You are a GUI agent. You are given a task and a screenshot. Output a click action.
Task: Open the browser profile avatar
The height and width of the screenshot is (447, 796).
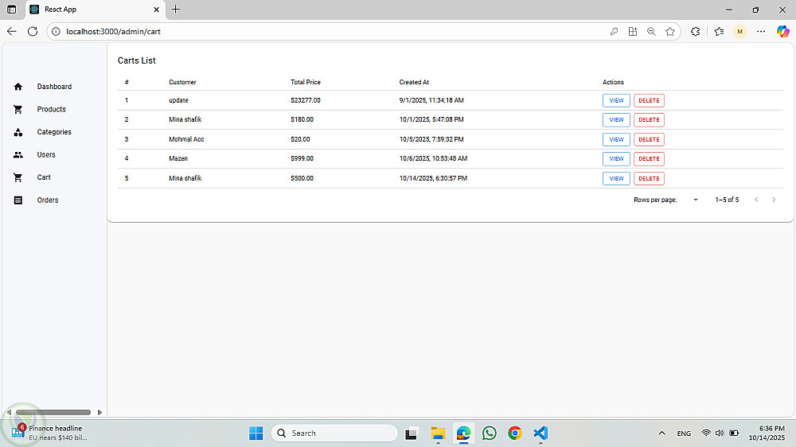[740, 32]
